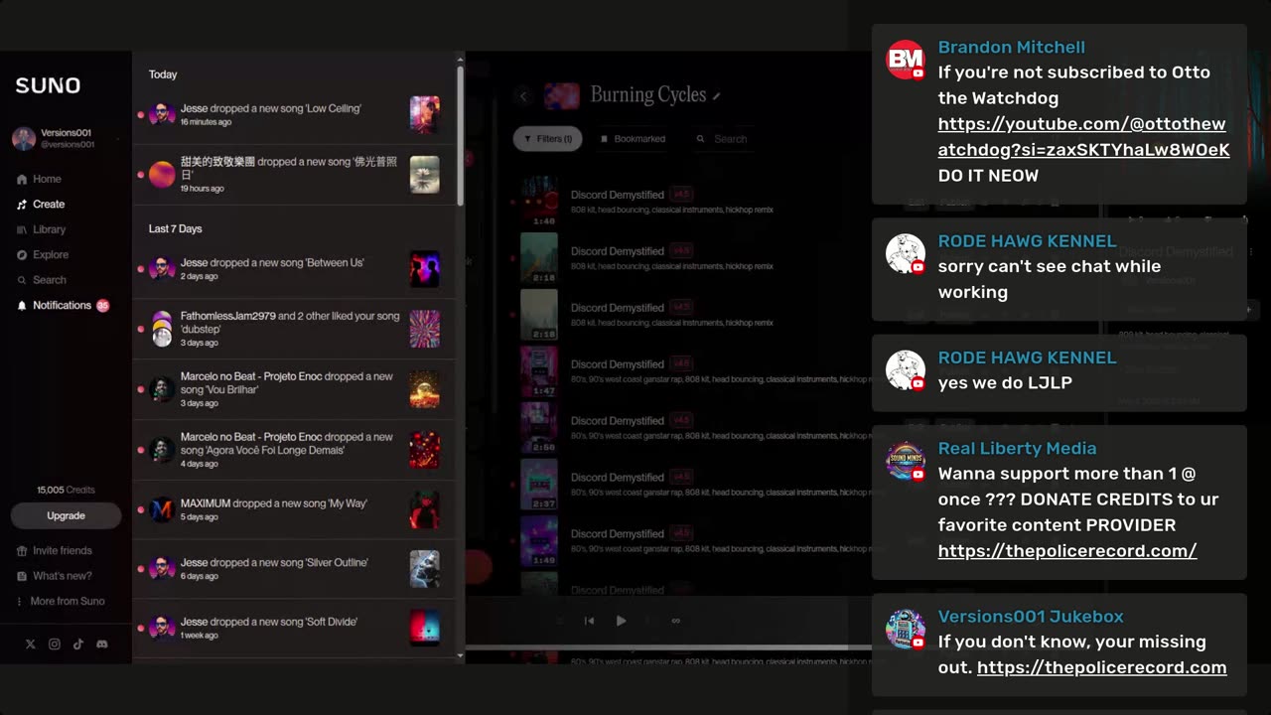The height and width of the screenshot is (715, 1271).
Task: Click the notification count badge
Action: (103, 305)
